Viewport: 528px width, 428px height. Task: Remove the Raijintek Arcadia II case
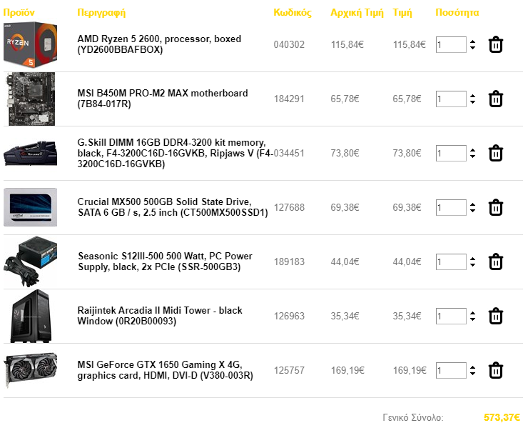pos(495,316)
